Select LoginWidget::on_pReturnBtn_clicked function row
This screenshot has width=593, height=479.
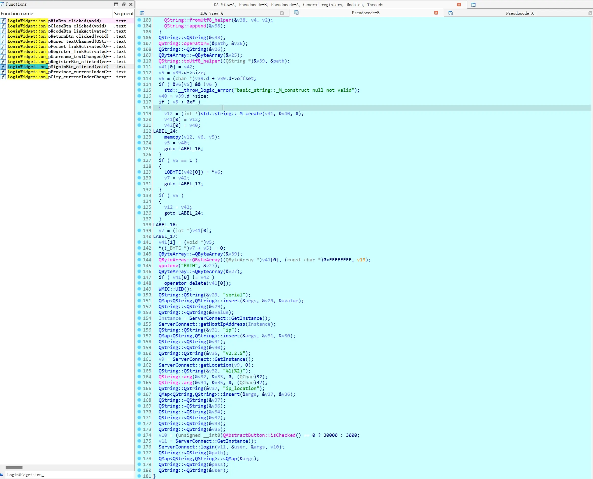pos(67,36)
